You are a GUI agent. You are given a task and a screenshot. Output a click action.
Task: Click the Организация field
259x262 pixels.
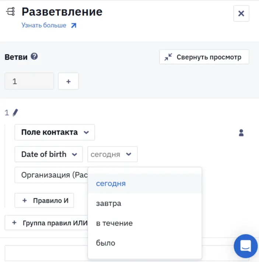[x=51, y=175]
